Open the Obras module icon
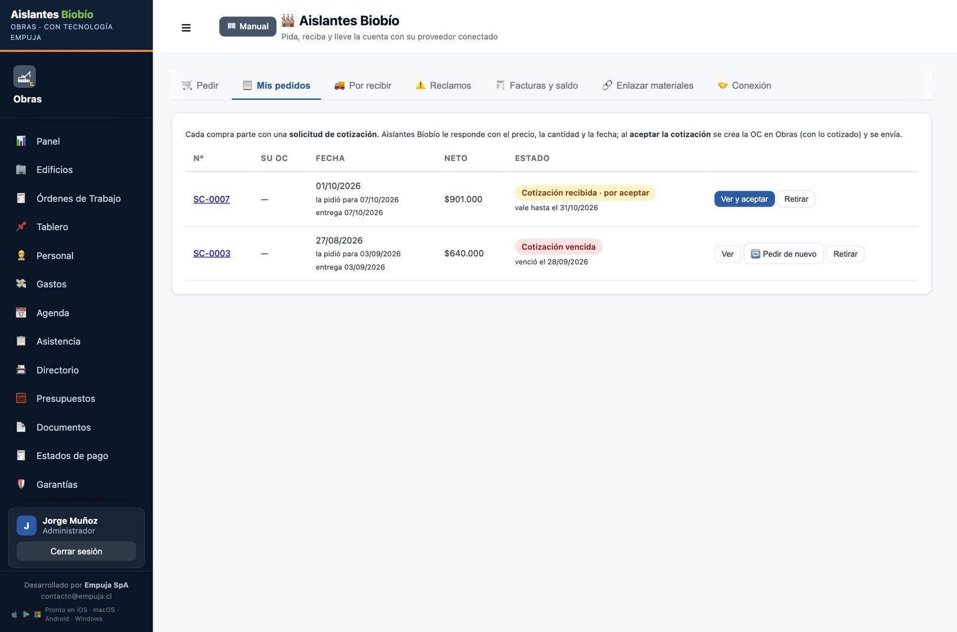Viewport: 957px width, 632px height. [x=25, y=77]
